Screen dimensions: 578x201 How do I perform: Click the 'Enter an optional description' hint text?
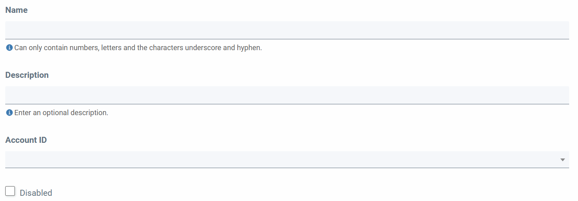[61, 113]
